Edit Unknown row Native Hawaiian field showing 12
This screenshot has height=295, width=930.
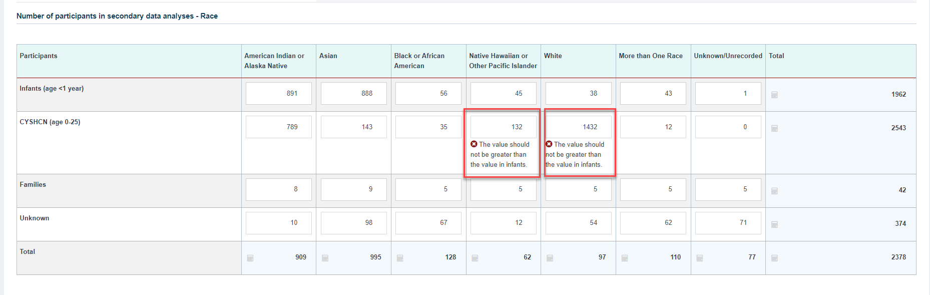(x=504, y=223)
